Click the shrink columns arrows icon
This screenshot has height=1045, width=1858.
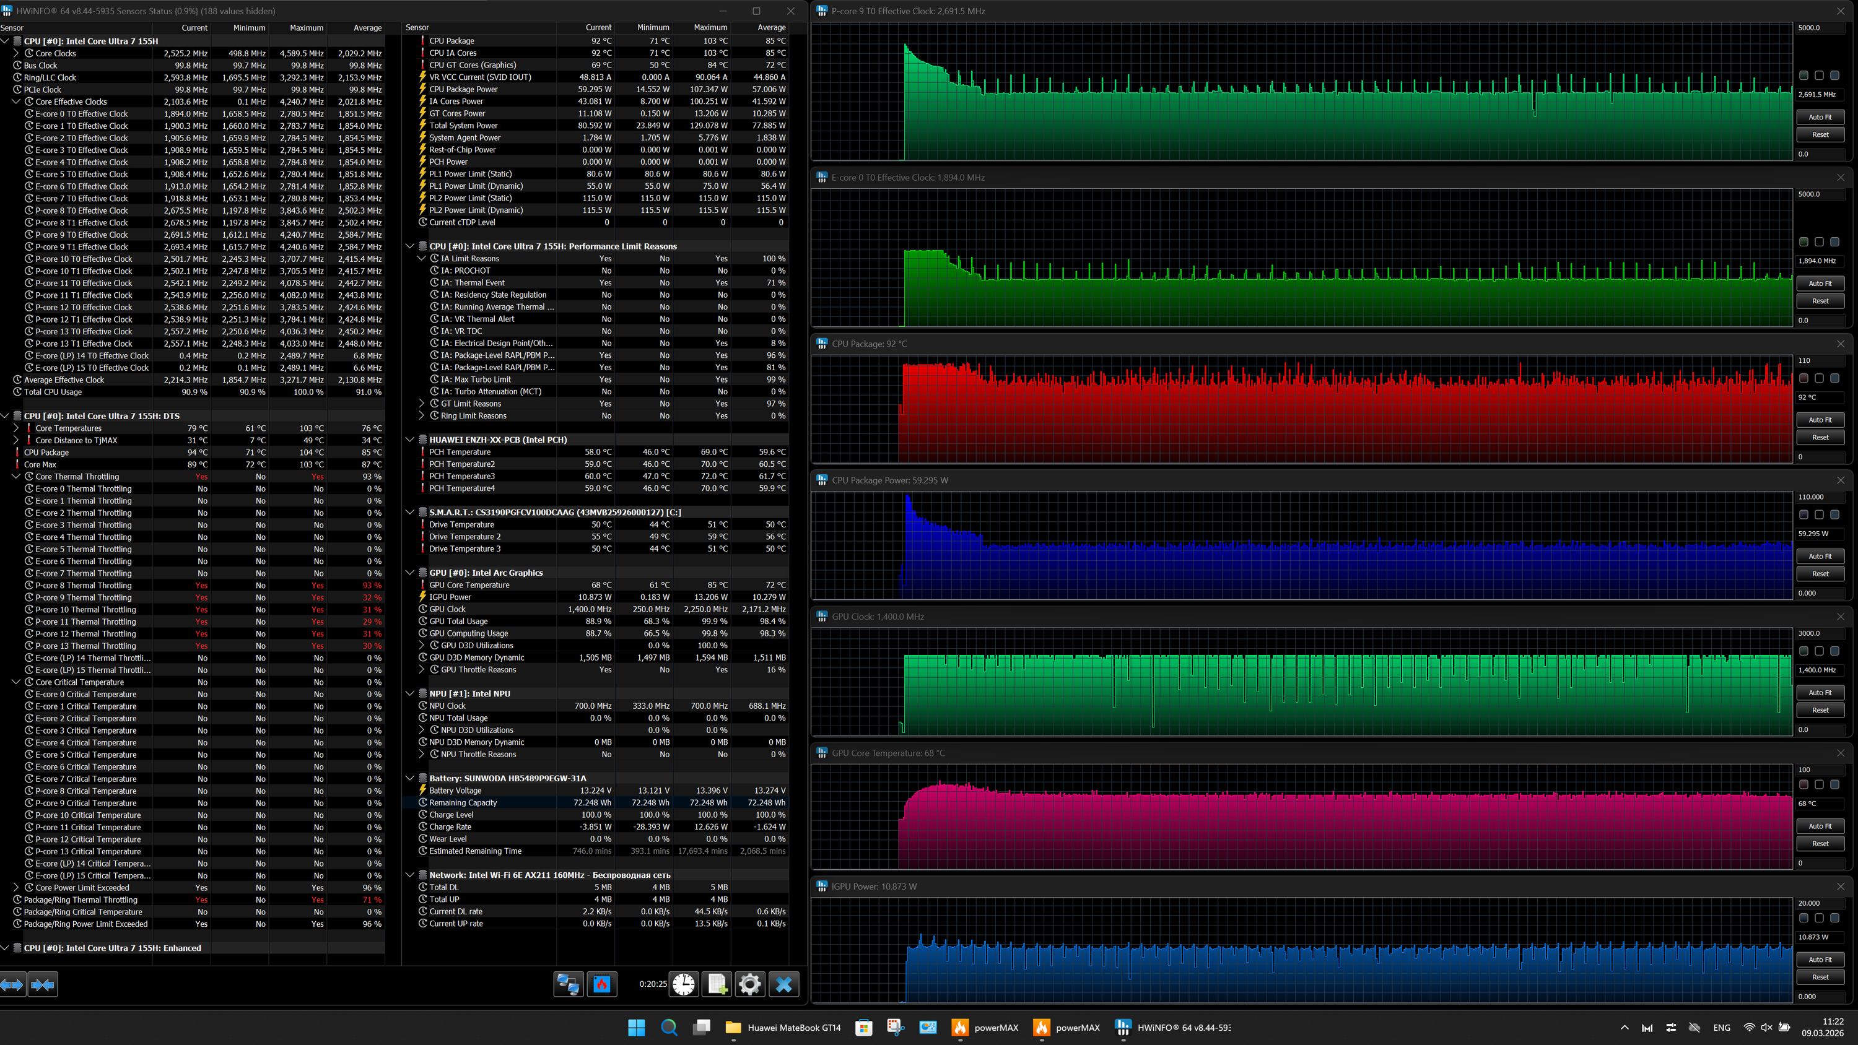click(43, 984)
